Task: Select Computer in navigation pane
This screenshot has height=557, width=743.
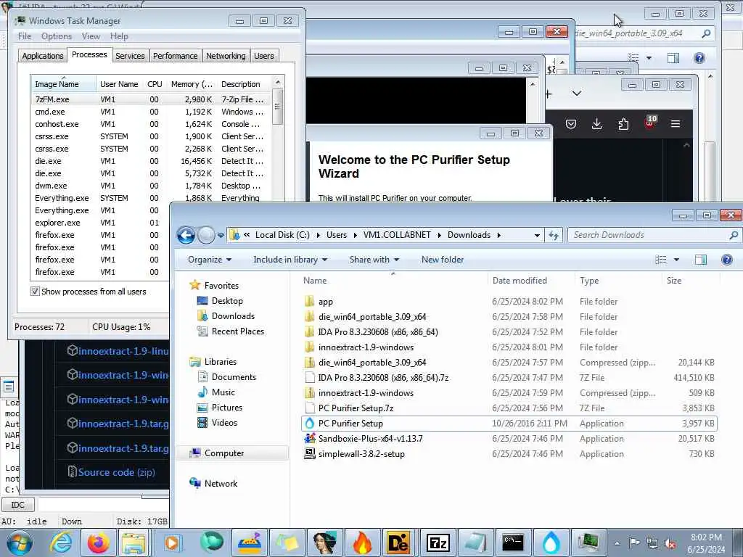Action: (x=223, y=453)
